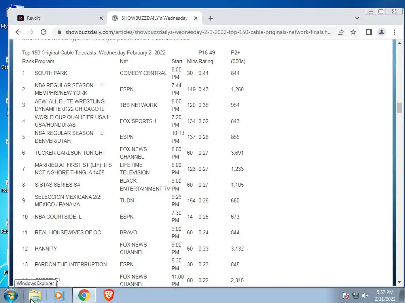This screenshot has height=303, width=405.
Task: Open the network tray icon
Action: 356,296
